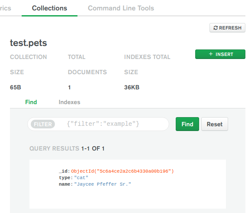Click the name value "Jaycee Pfeffer Sr."
This screenshot has height=213, width=248.
103,184
